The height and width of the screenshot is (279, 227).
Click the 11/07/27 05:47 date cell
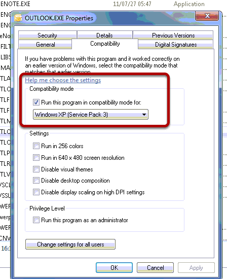[x=132, y=4]
